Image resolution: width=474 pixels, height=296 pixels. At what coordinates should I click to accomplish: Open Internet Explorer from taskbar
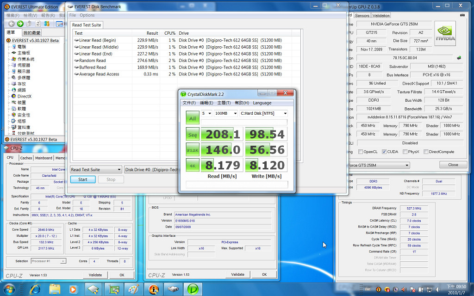pyautogui.click(x=35, y=289)
